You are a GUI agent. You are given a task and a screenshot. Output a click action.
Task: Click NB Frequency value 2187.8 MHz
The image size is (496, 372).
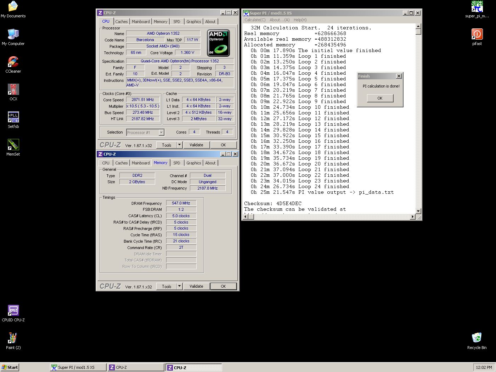[x=208, y=188]
